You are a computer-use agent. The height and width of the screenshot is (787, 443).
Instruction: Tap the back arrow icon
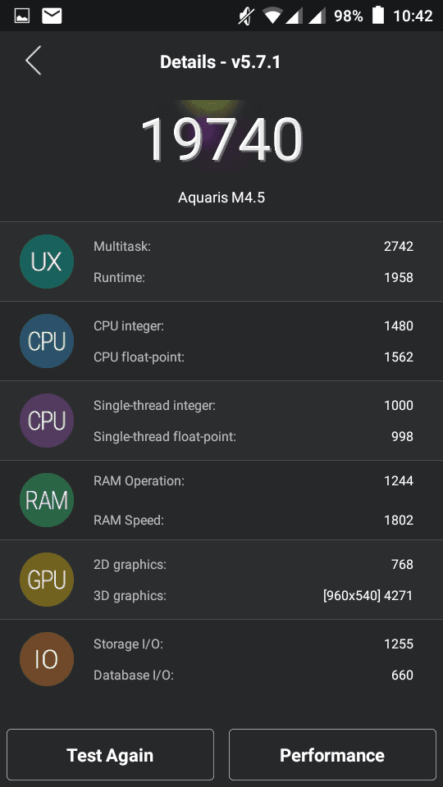click(x=33, y=61)
